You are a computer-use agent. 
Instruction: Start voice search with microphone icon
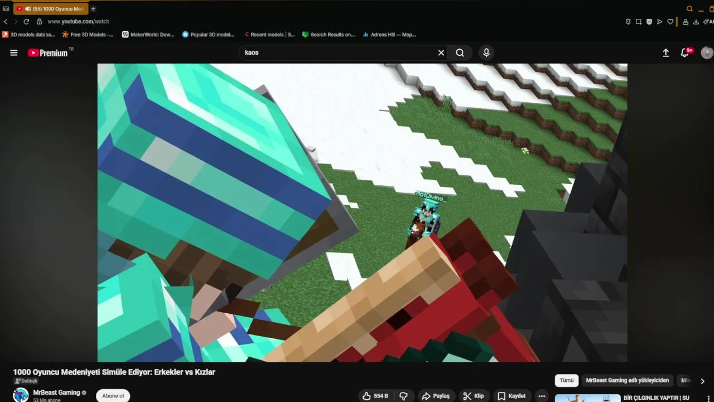486,52
